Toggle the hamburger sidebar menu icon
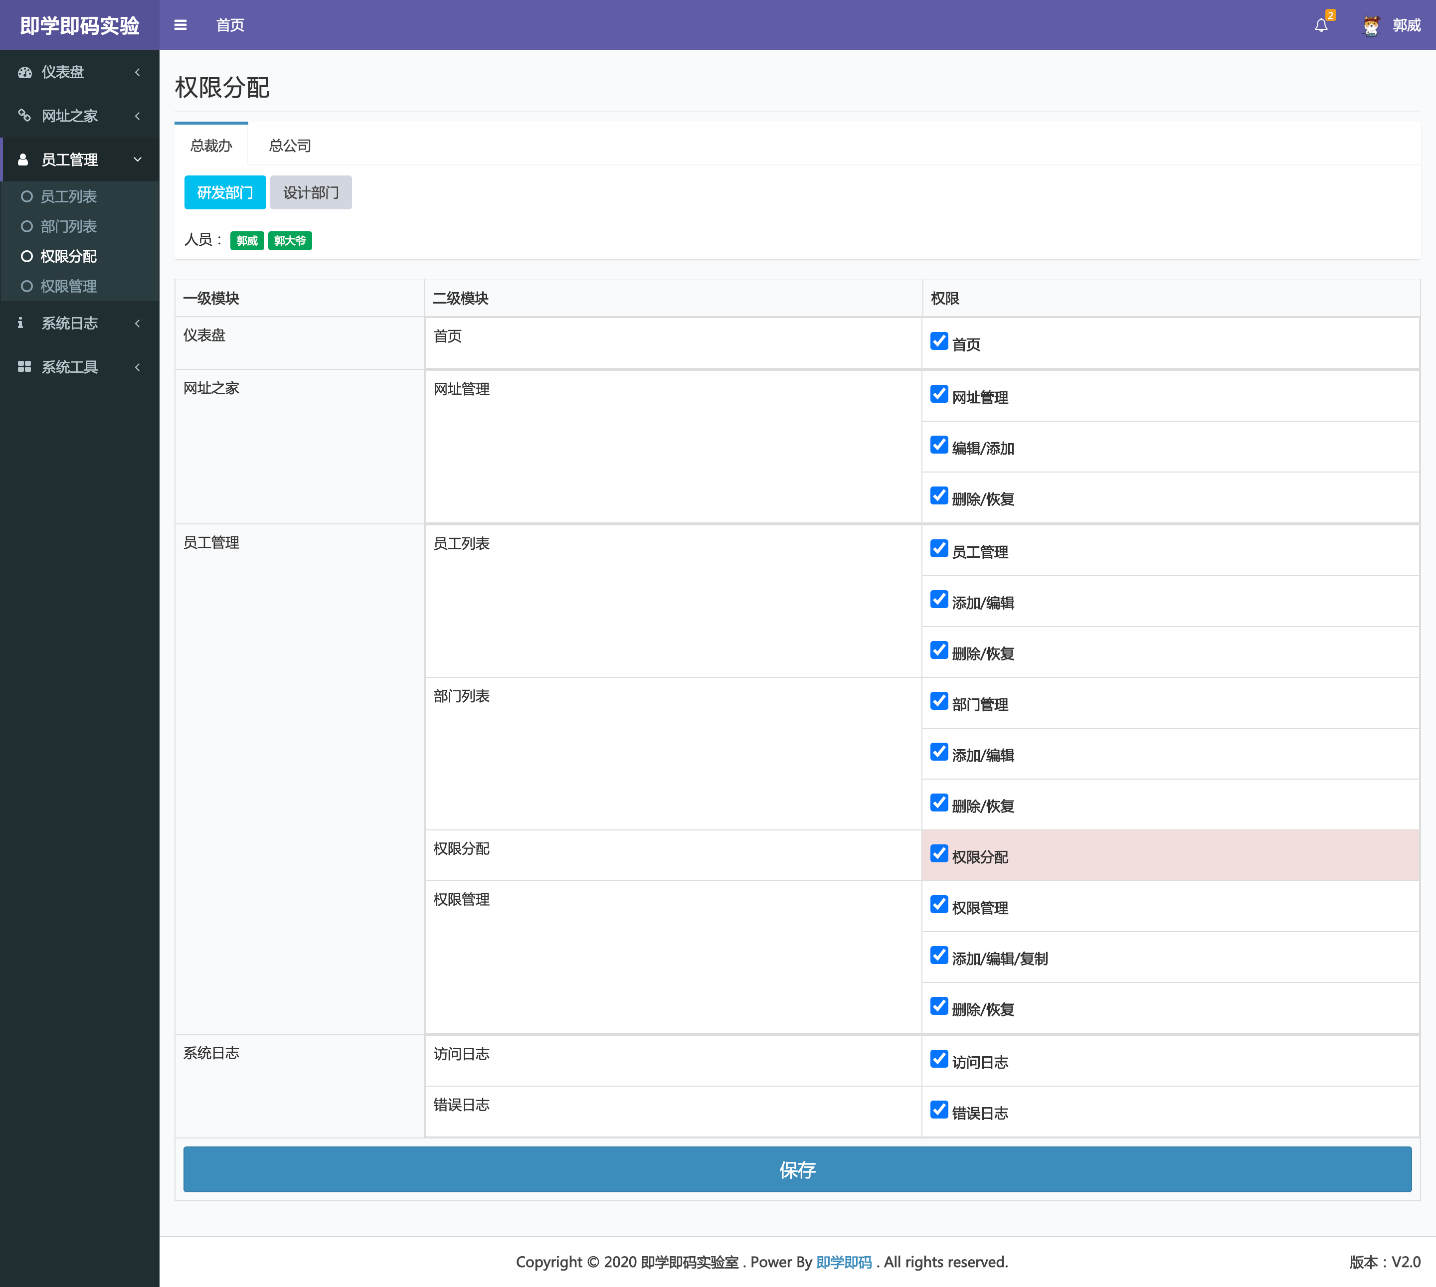The width and height of the screenshot is (1436, 1287). pos(180,25)
